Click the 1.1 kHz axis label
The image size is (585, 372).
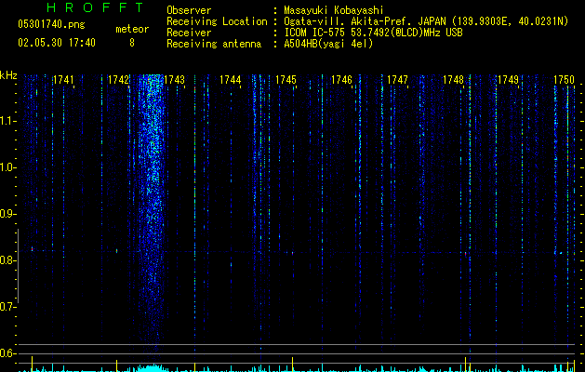tap(8, 121)
